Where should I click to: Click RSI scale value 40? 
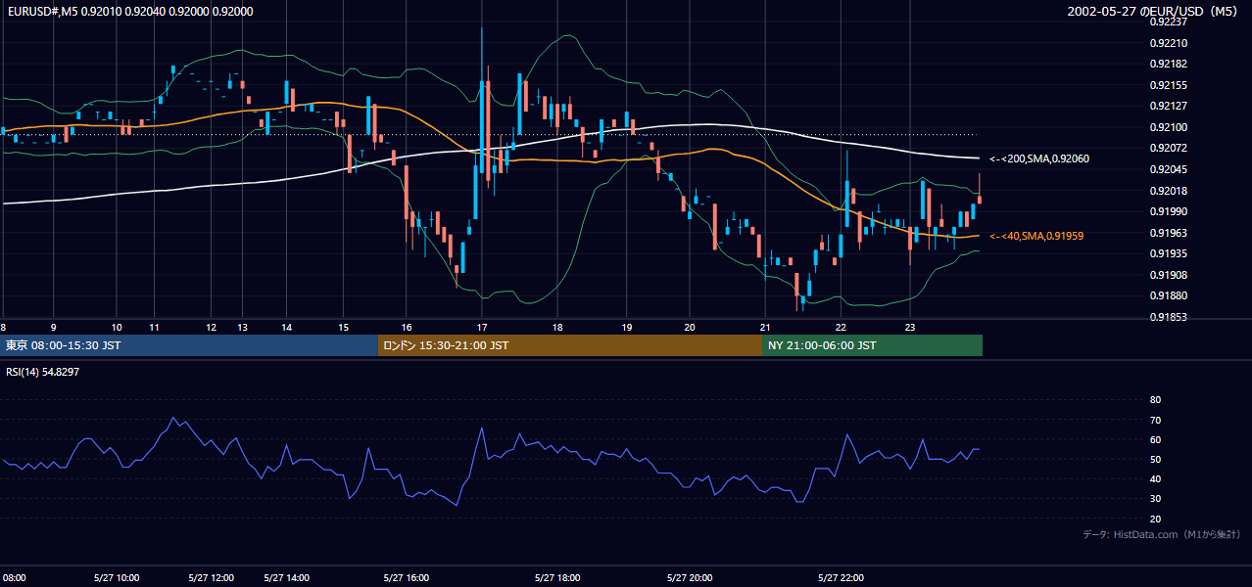pos(1155,479)
